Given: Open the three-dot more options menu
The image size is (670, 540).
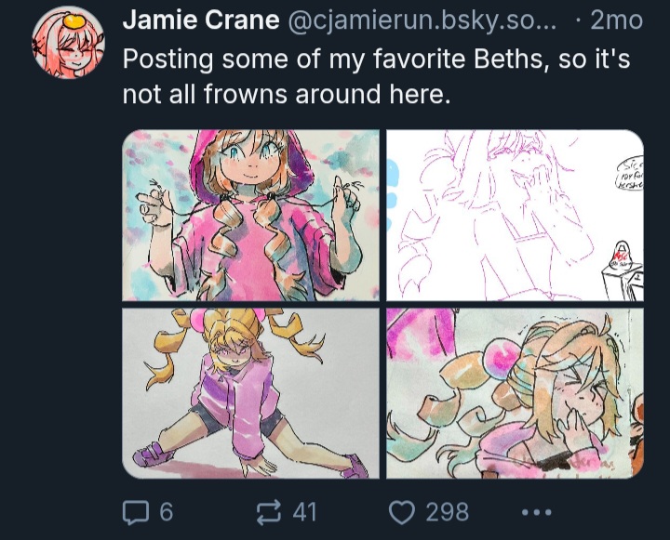Looking at the screenshot, I should [537, 512].
